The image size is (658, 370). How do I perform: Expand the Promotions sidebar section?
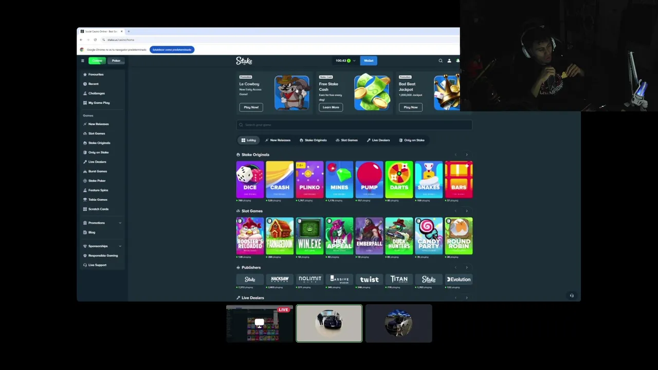coord(102,223)
